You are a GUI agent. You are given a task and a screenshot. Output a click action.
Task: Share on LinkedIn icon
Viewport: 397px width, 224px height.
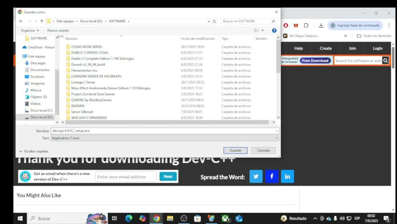click(287, 176)
